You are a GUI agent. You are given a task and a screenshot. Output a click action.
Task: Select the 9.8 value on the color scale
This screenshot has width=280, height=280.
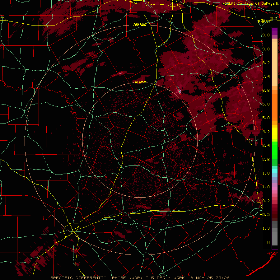pyautogui.click(x=266, y=35)
